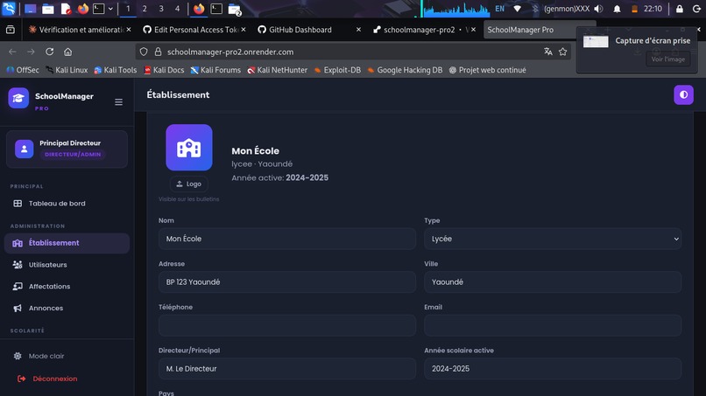Switch to workspace 4

click(177, 9)
